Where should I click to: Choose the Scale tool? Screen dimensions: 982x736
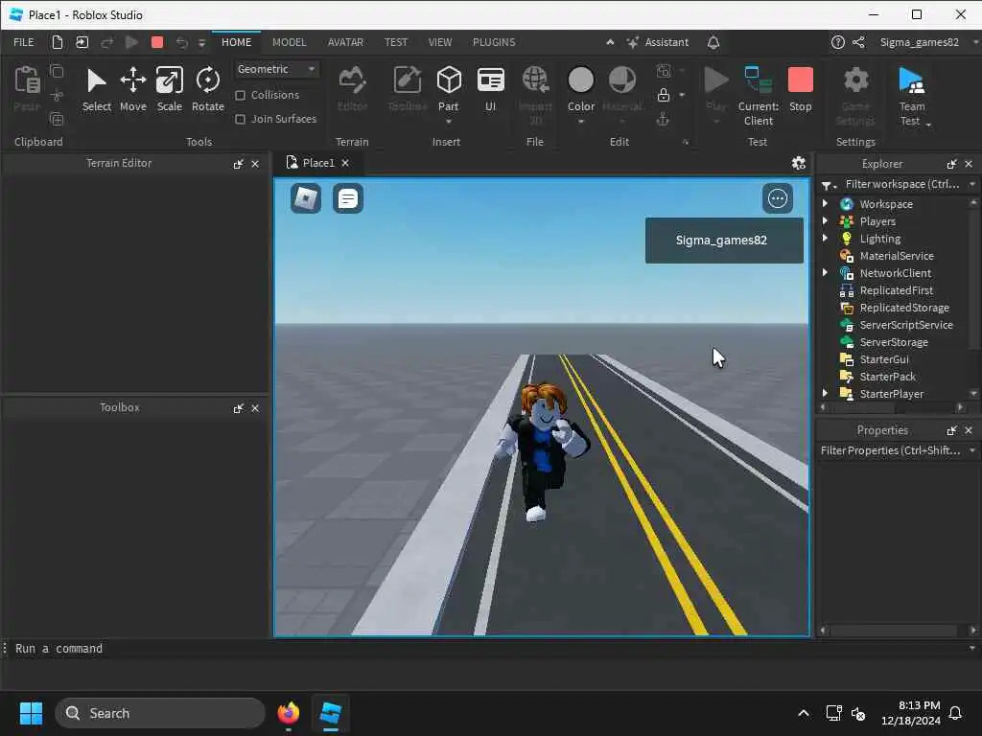point(169,89)
